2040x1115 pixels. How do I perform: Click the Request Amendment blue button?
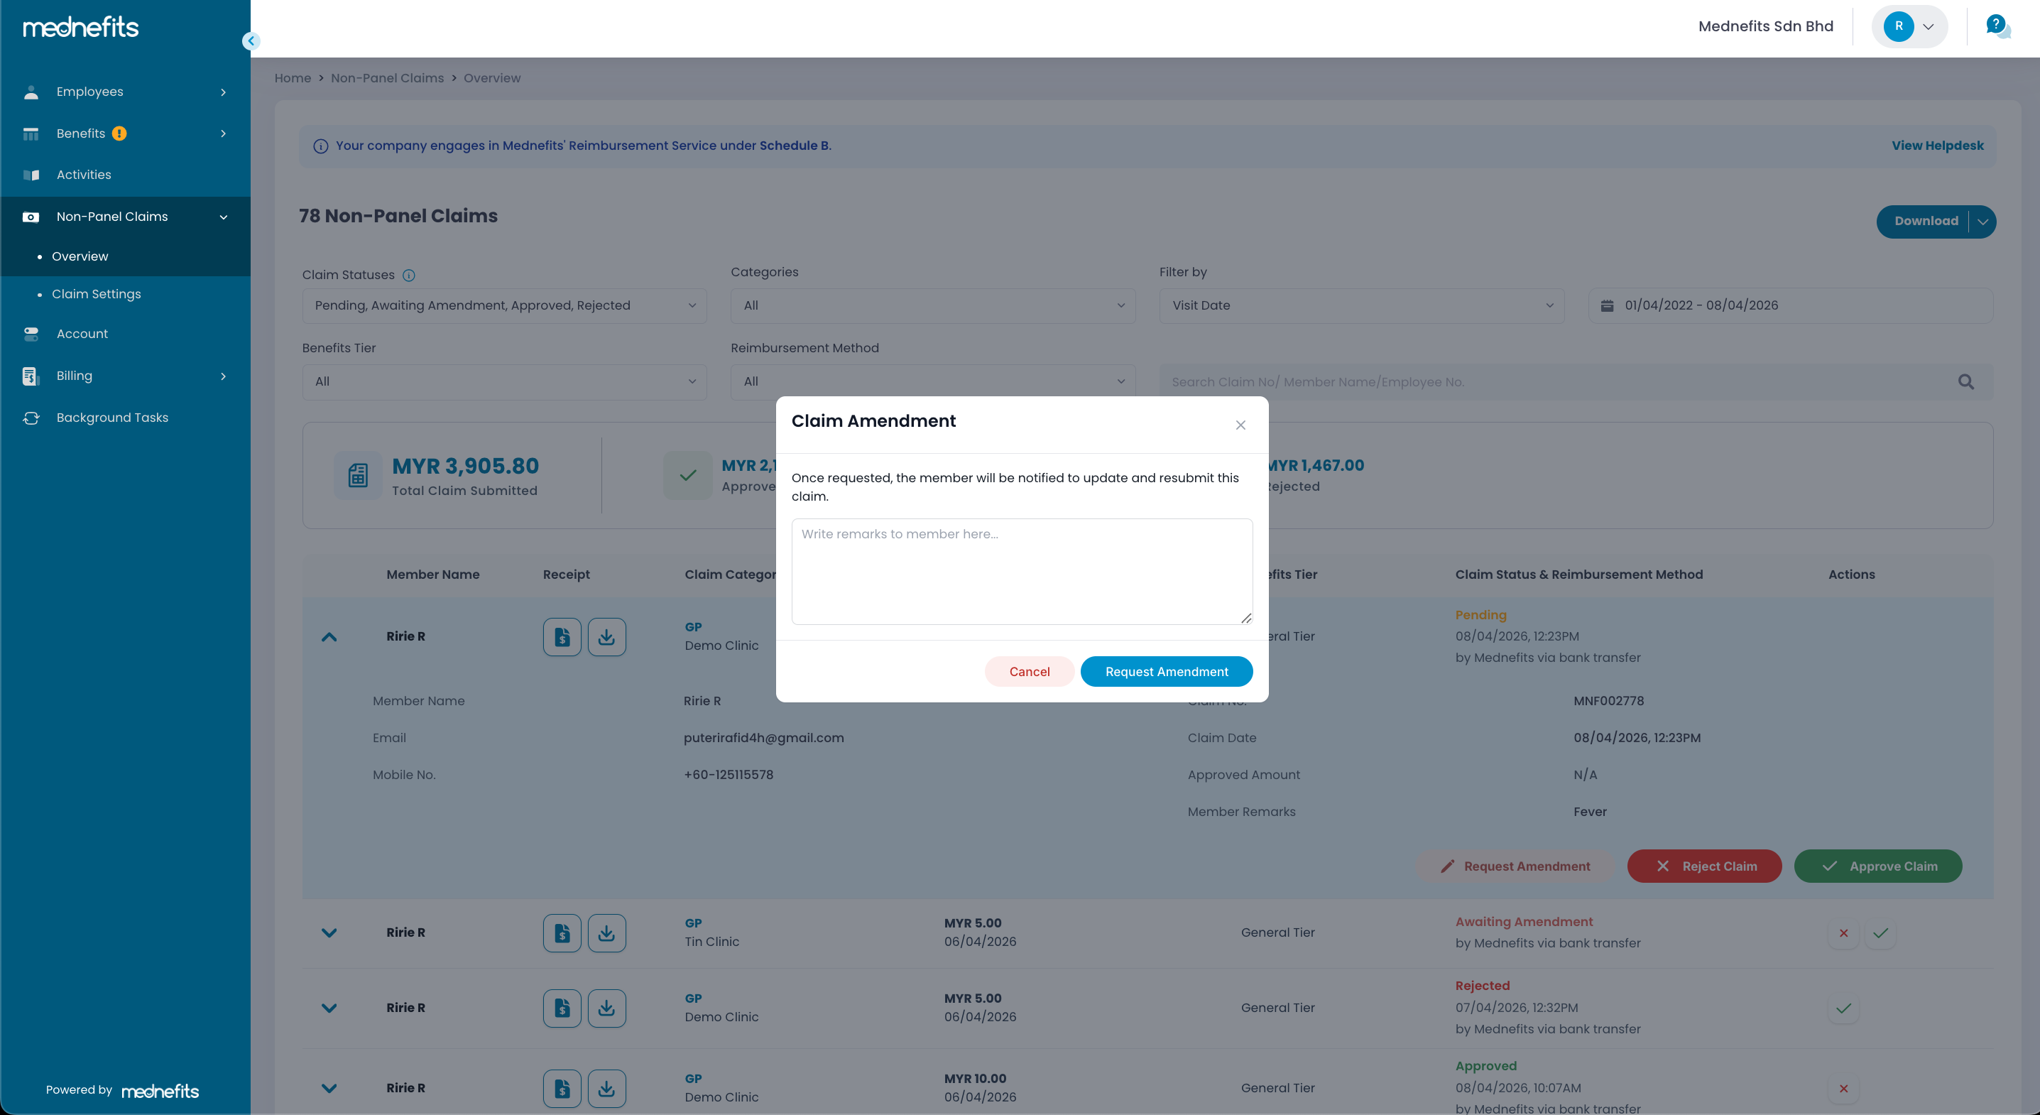1166,672
